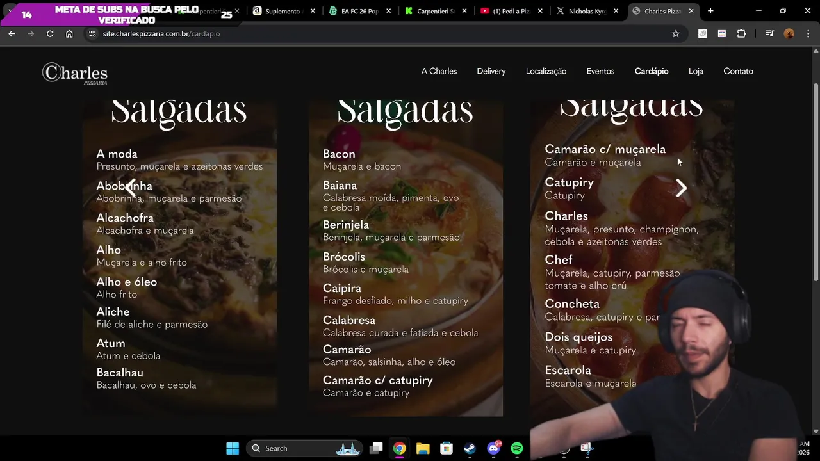Click the Charles Pizzaria logo
This screenshot has width=820, height=461.
(75, 73)
